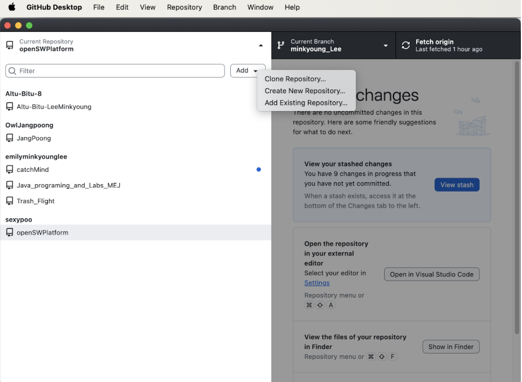Click repo icon beside catchMind
The height and width of the screenshot is (382, 522).
[x=10, y=170]
